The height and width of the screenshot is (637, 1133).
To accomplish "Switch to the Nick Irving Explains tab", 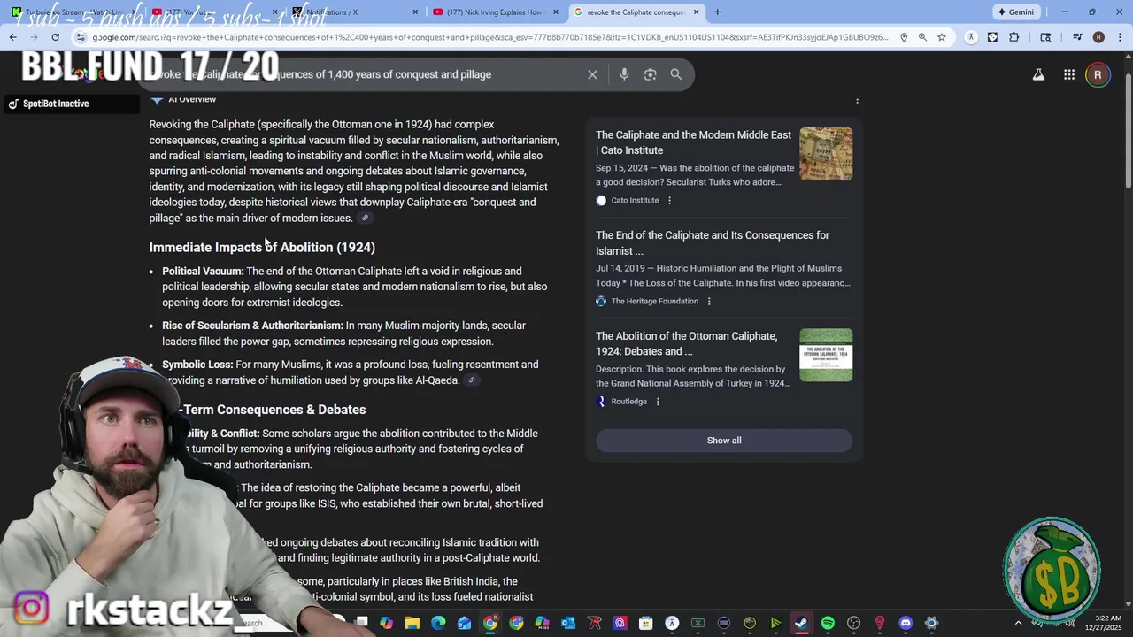I will pos(496,12).
